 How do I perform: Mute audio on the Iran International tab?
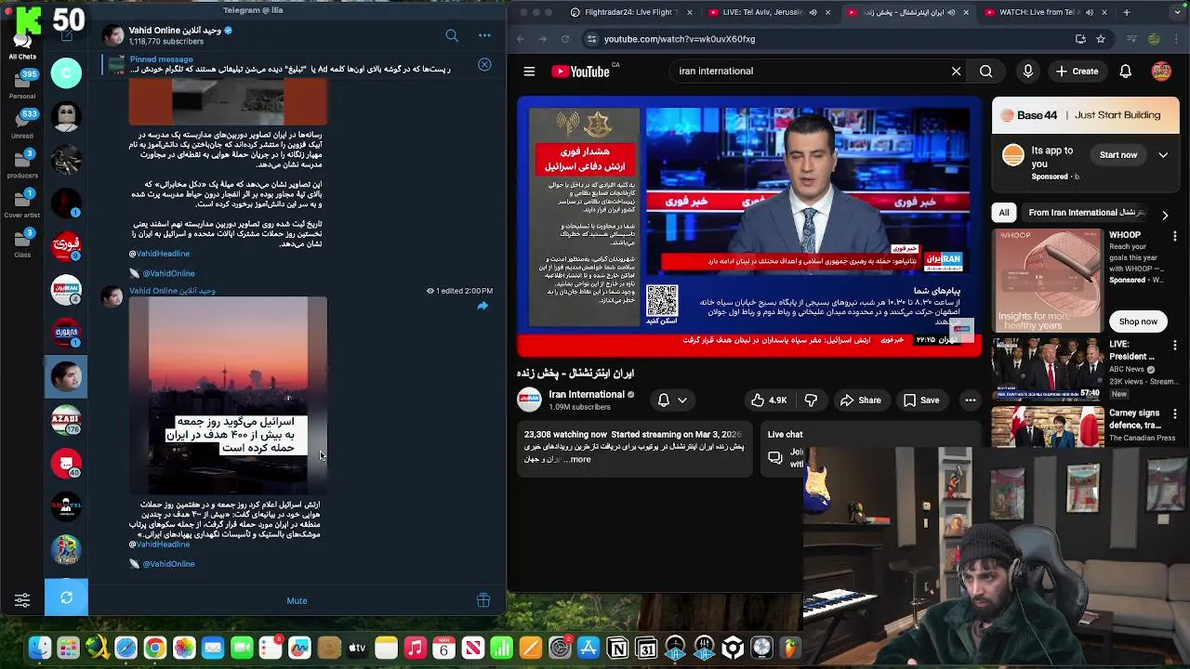(950, 12)
